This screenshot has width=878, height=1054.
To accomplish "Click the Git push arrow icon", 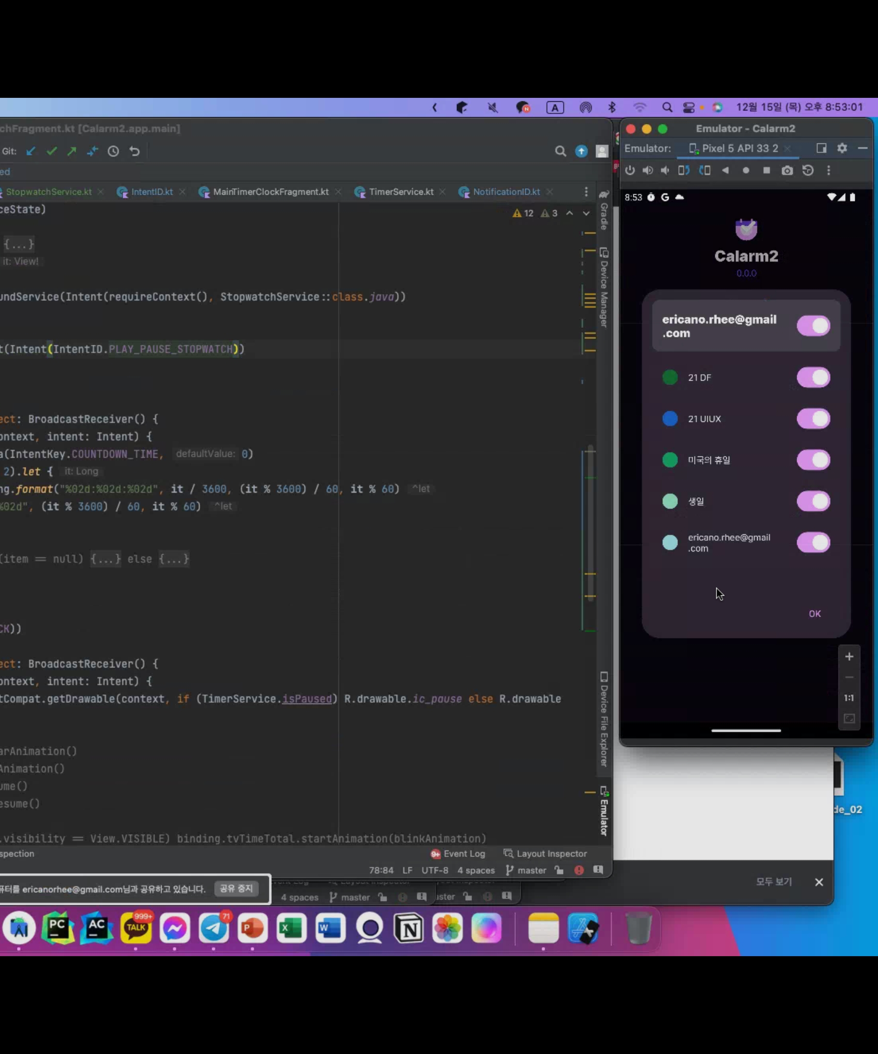I will point(72,151).
